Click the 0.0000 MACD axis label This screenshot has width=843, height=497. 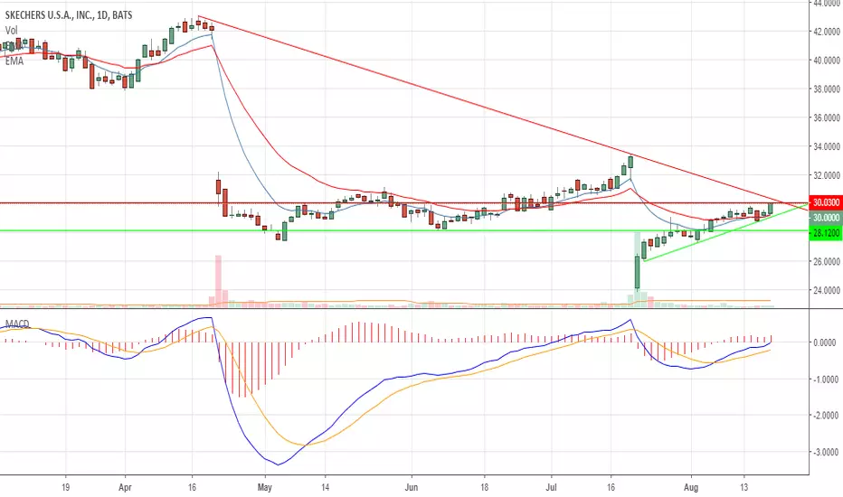coord(827,342)
